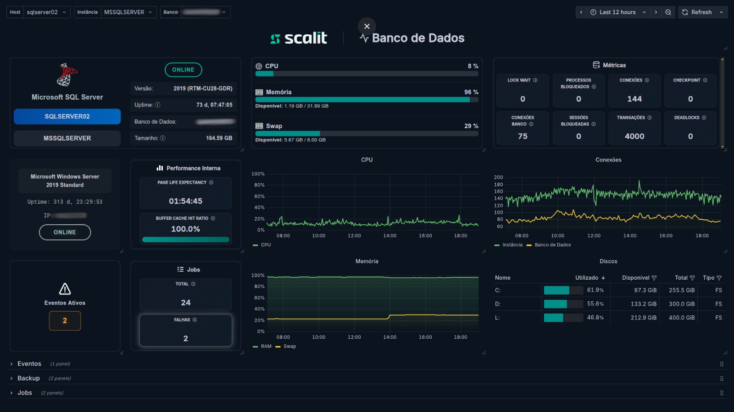Go to next time range arrow
The image size is (734, 412).
[x=656, y=12]
